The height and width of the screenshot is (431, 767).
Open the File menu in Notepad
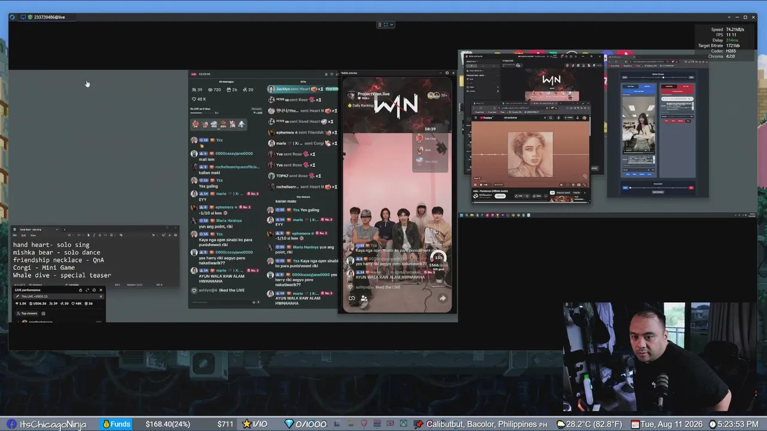[x=16, y=235]
